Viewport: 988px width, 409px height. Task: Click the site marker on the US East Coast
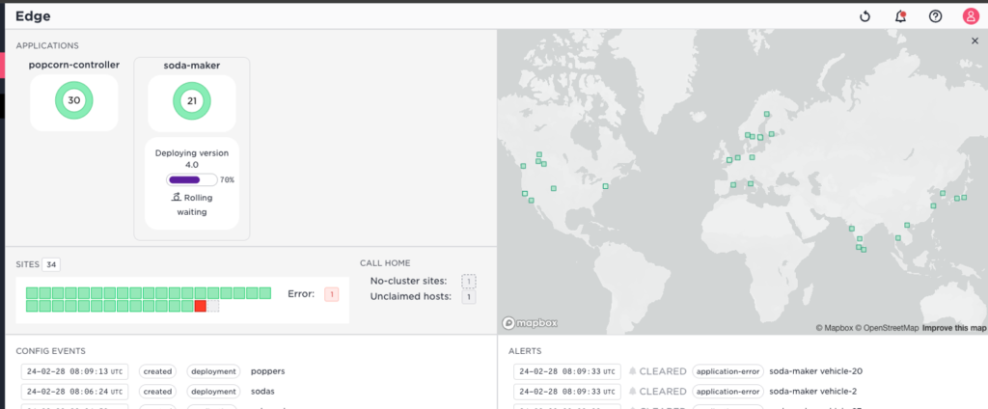[x=606, y=186]
